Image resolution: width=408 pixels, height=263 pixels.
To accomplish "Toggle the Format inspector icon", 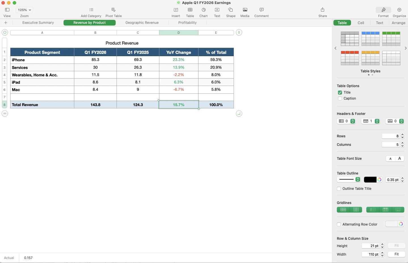I will [x=383, y=10].
